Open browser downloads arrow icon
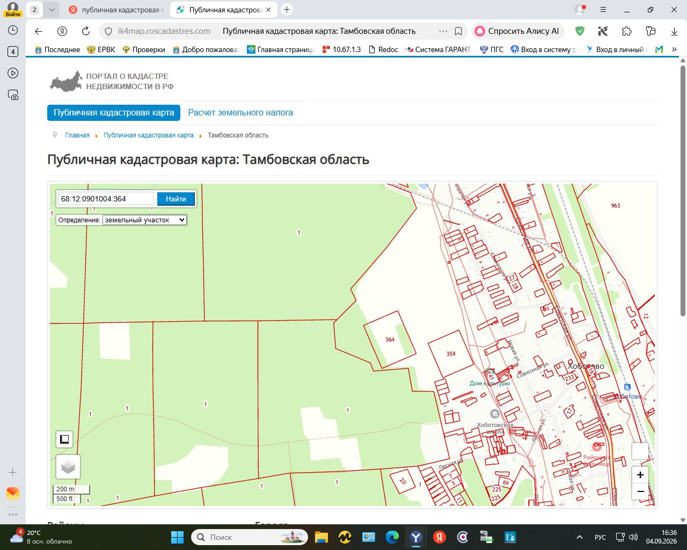This screenshot has height=550, width=687. (x=675, y=31)
